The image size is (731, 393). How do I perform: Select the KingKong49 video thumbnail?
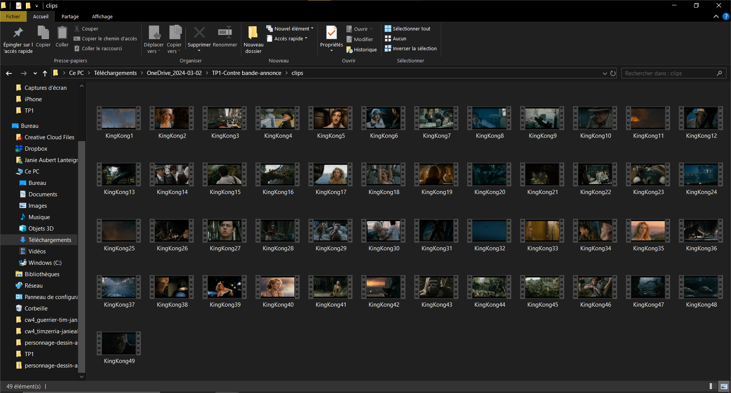119,343
